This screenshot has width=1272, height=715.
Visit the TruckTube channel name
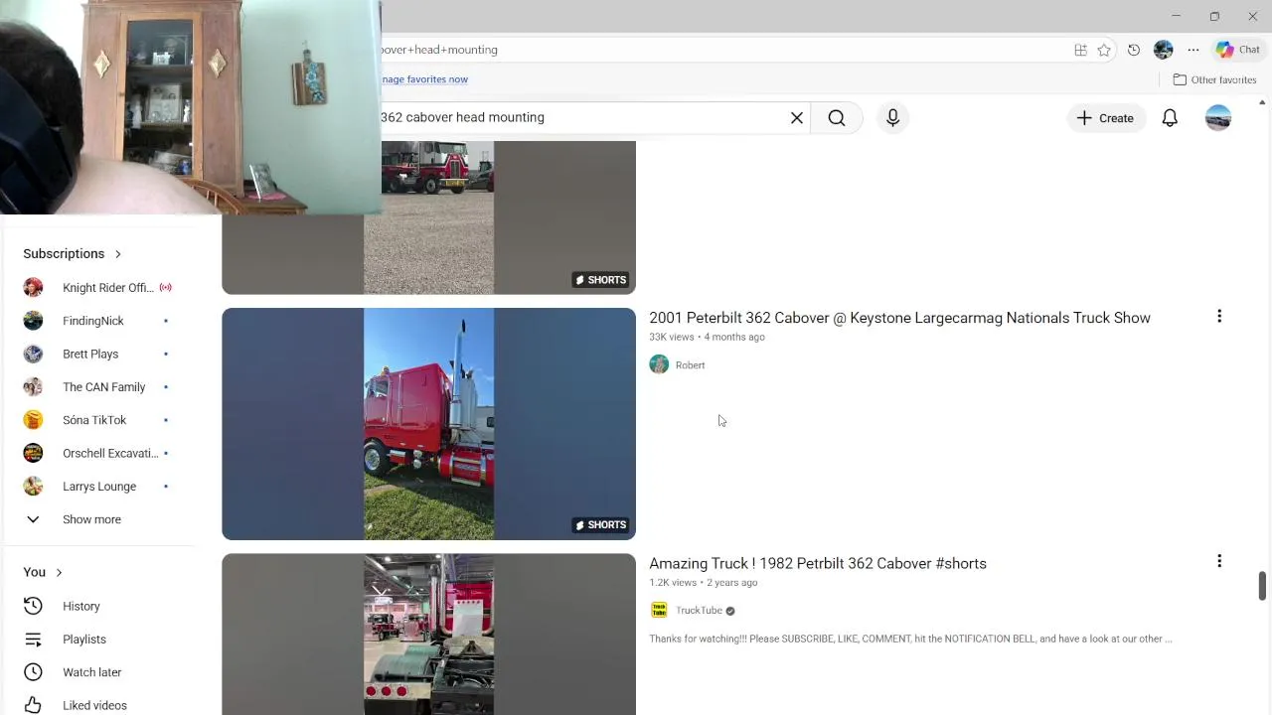(699, 611)
